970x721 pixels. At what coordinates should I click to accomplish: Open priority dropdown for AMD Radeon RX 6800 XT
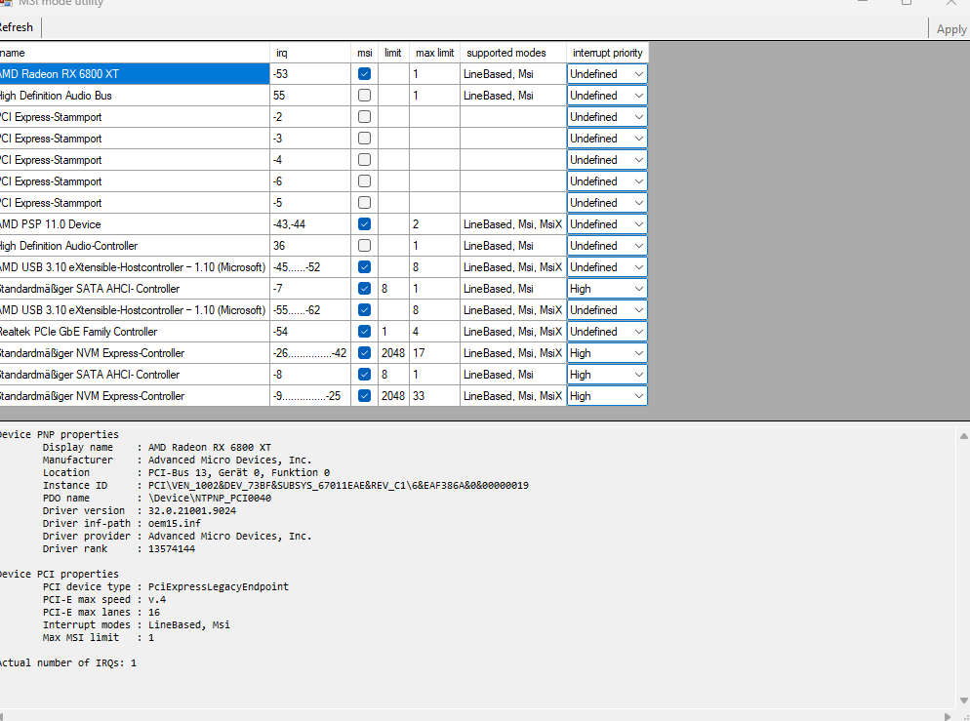(x=607, y=73)
